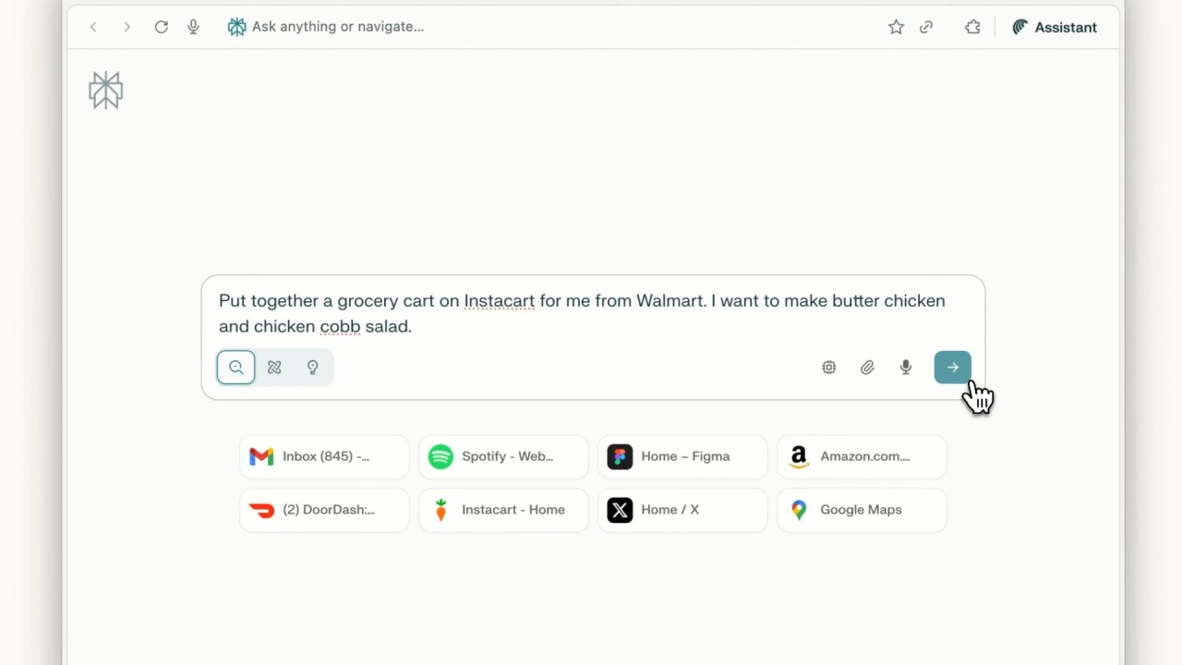Viewport: 1182px width, 665px height.
Task: Attach a file with the paperclip icon
Action: [x=867, y=367]
